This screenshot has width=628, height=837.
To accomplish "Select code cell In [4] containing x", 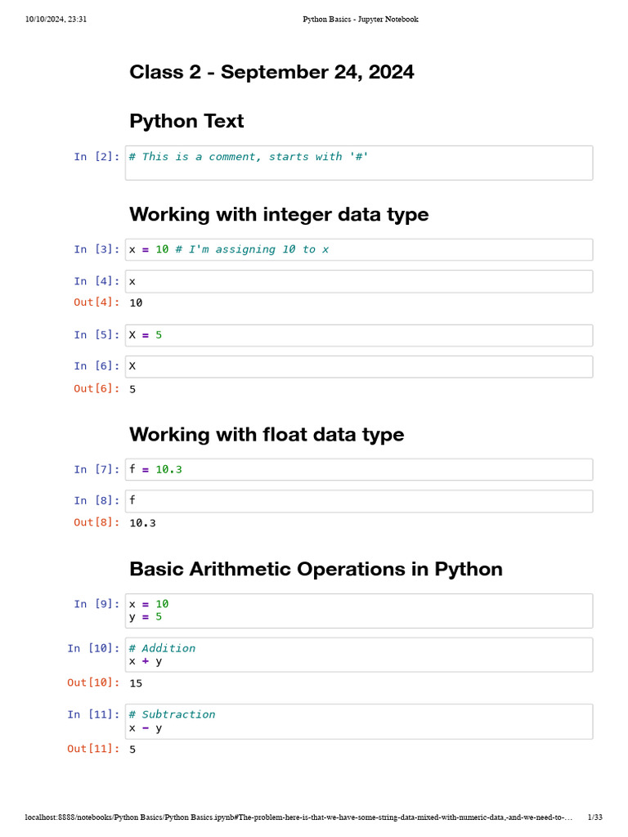I will 358,281.
